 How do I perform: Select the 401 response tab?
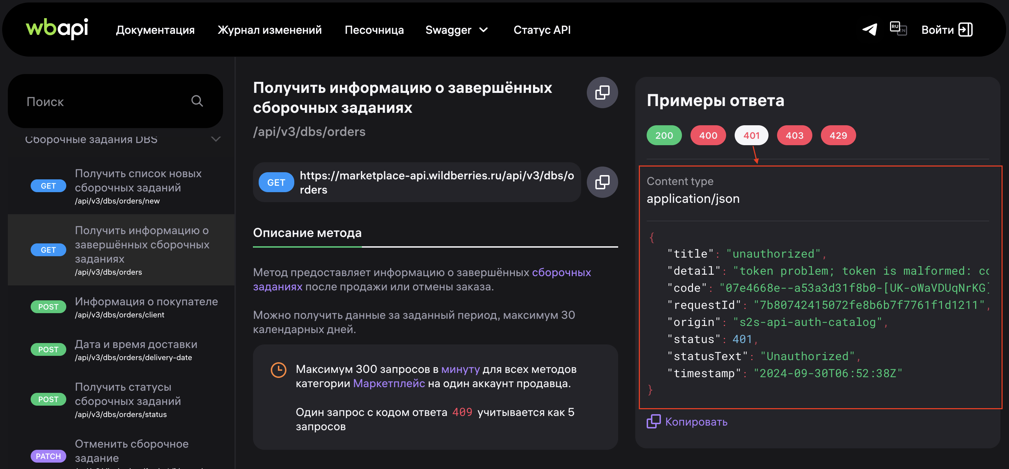(x=751, y=135)
